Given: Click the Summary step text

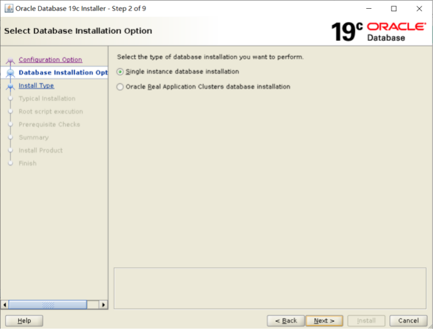Looking at the screenshot, I should [x=34, y=137].
